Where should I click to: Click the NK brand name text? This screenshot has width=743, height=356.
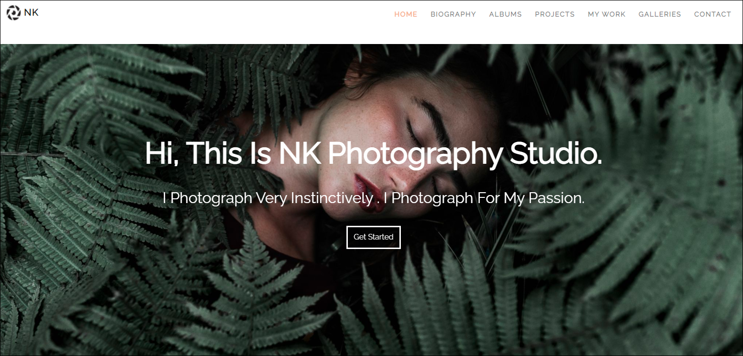[x=31, y=13]
